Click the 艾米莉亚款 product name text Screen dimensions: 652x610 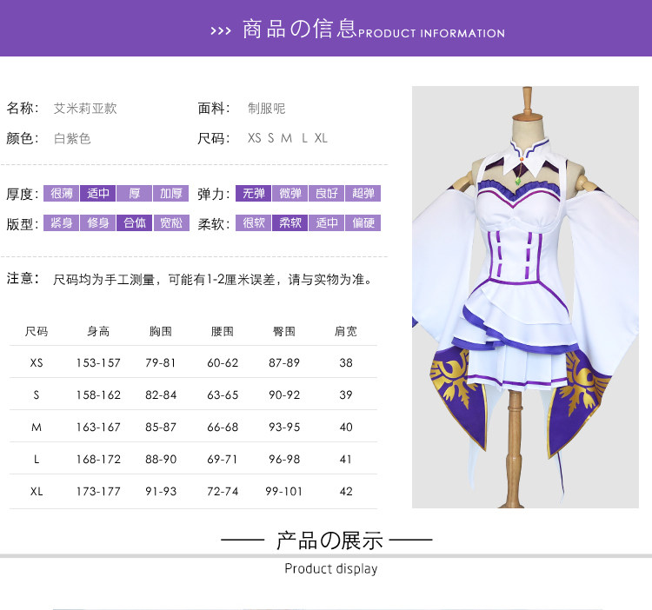(85, 109)
